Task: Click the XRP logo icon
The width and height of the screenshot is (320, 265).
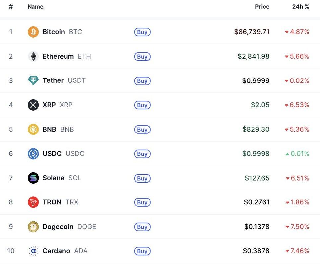Action: 33,105
